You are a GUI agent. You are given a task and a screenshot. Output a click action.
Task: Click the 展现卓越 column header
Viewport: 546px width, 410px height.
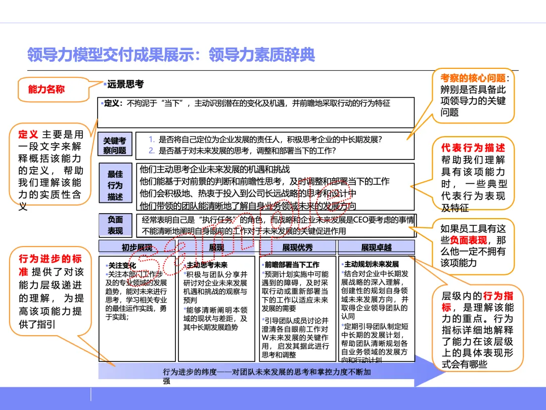pyautogui.click(x=377, y=247)
